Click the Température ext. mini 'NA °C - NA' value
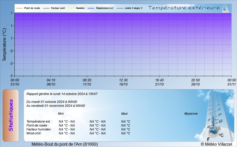The height and width of the screenshot is (147, 237). coord(67,121)
